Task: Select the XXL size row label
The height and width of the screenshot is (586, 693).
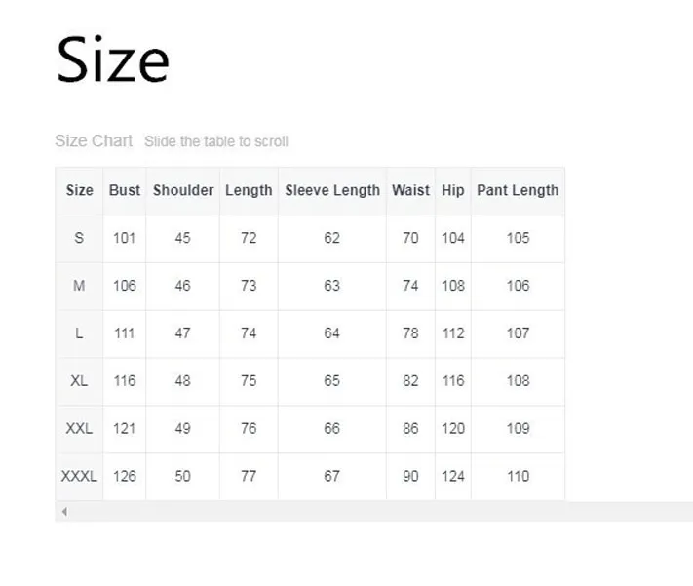Action: (x=79, y=429)
